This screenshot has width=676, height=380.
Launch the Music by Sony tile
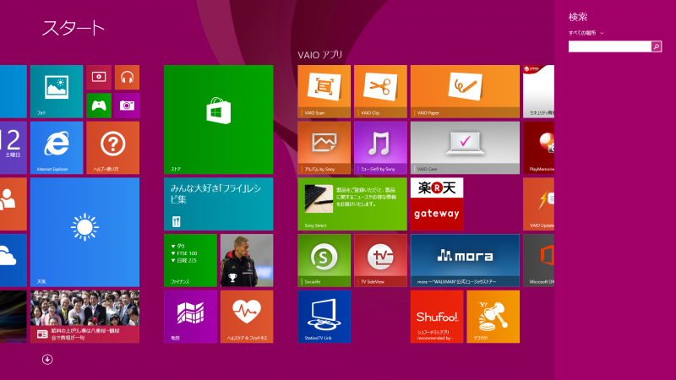[x=380, y=147]
